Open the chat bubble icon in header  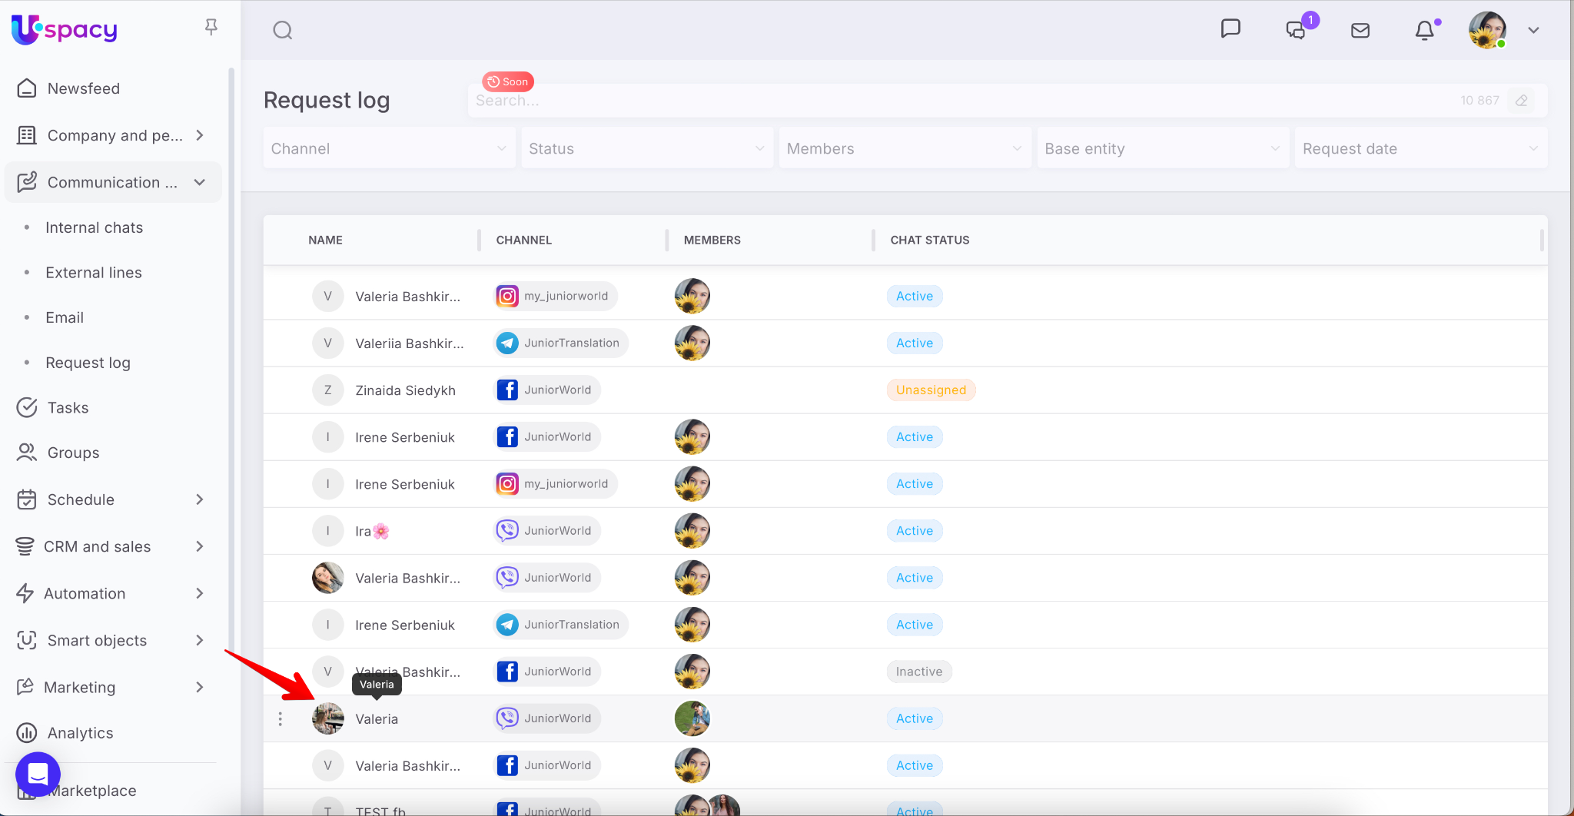(x=1230, y=29)
